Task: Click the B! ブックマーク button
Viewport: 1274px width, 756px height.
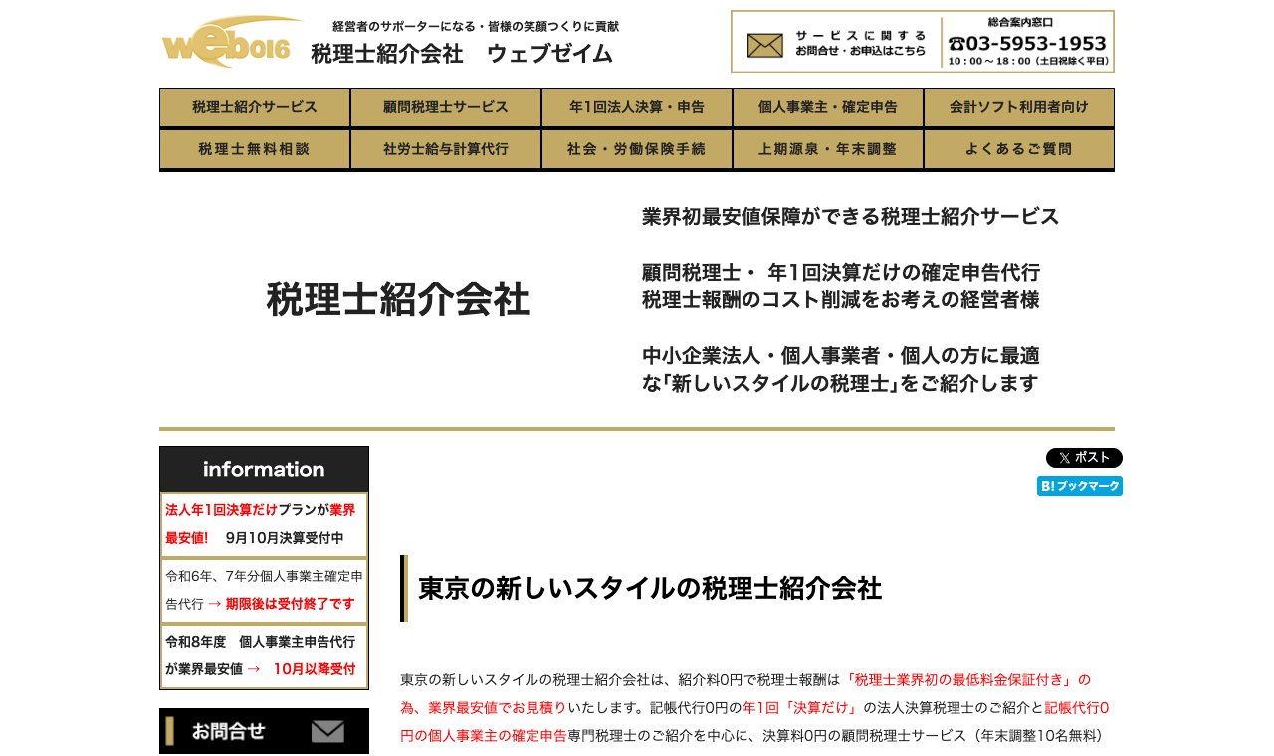Action: (1080, 486)
